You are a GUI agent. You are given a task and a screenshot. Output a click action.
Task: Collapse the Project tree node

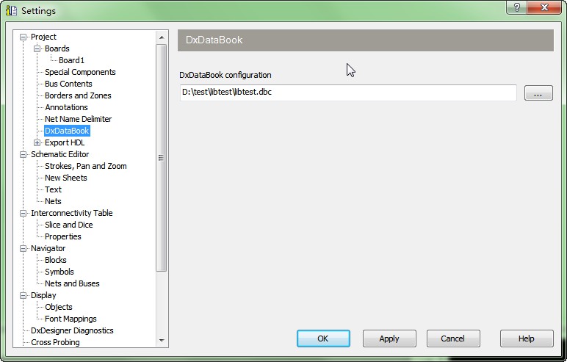click(24, 37)
